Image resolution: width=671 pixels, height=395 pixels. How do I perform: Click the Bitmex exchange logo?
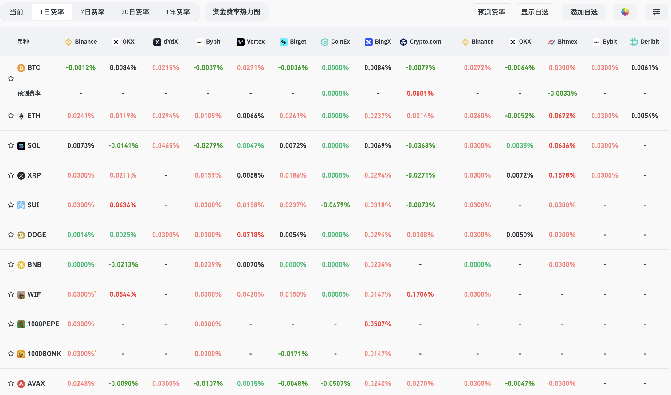tap(551, 42)
